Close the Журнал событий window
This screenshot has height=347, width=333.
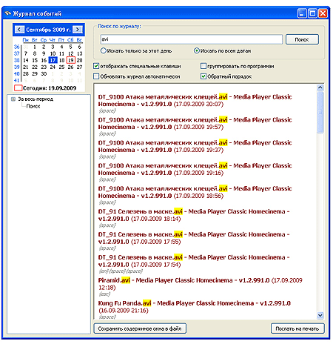323,13
